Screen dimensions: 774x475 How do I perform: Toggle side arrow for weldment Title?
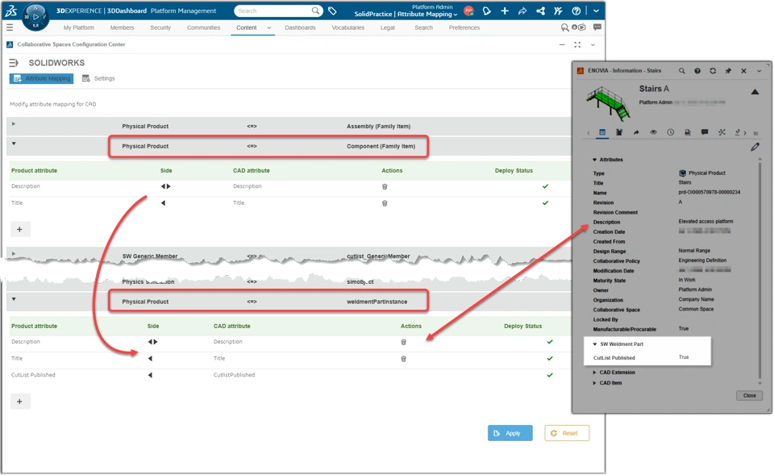pos(150,359)
